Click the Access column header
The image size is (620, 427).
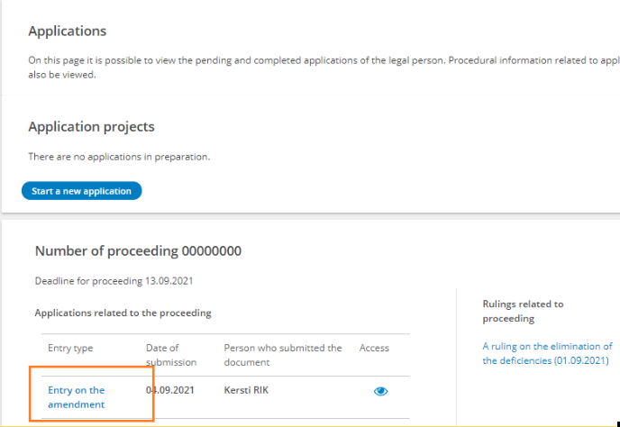point(374,348)
